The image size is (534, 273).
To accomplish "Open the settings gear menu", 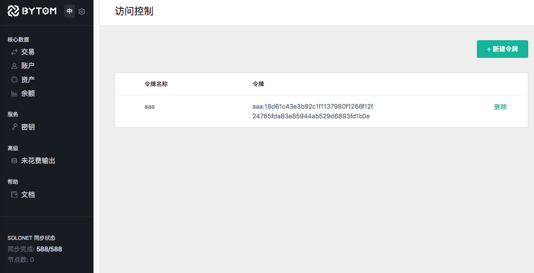I will tap(81, 11).
